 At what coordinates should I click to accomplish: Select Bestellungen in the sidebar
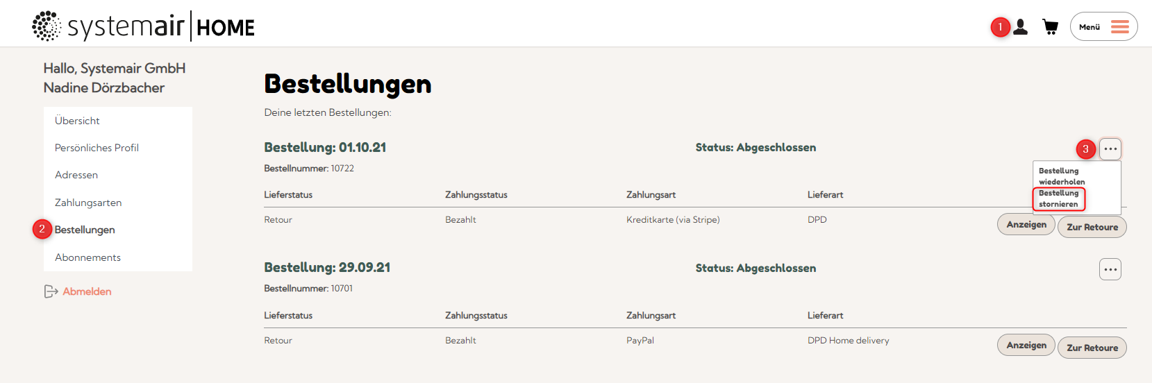85,230
